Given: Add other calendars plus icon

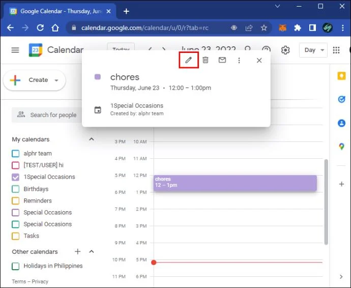Looking at the screenshot, I should tap(77, 251).
